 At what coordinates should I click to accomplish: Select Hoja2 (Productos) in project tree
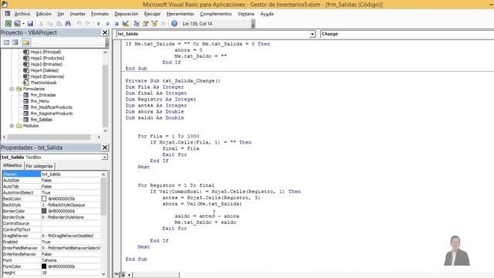pos(47,58)
